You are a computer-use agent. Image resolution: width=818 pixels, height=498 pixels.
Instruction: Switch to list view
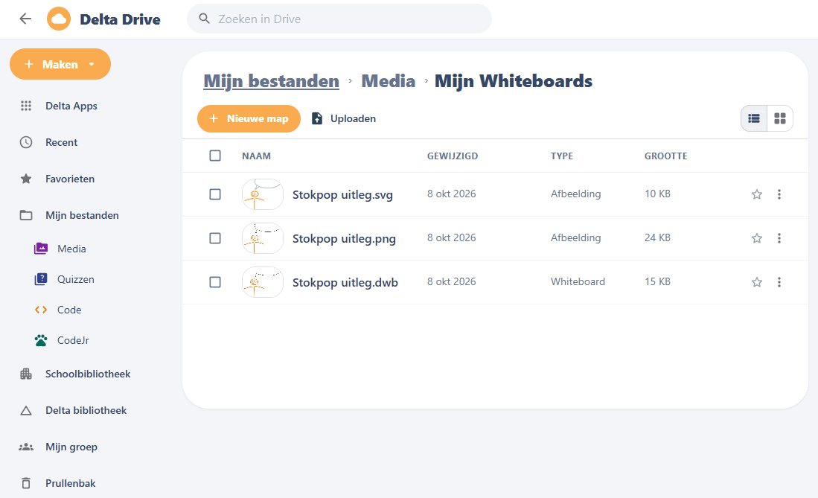[754, 118]
